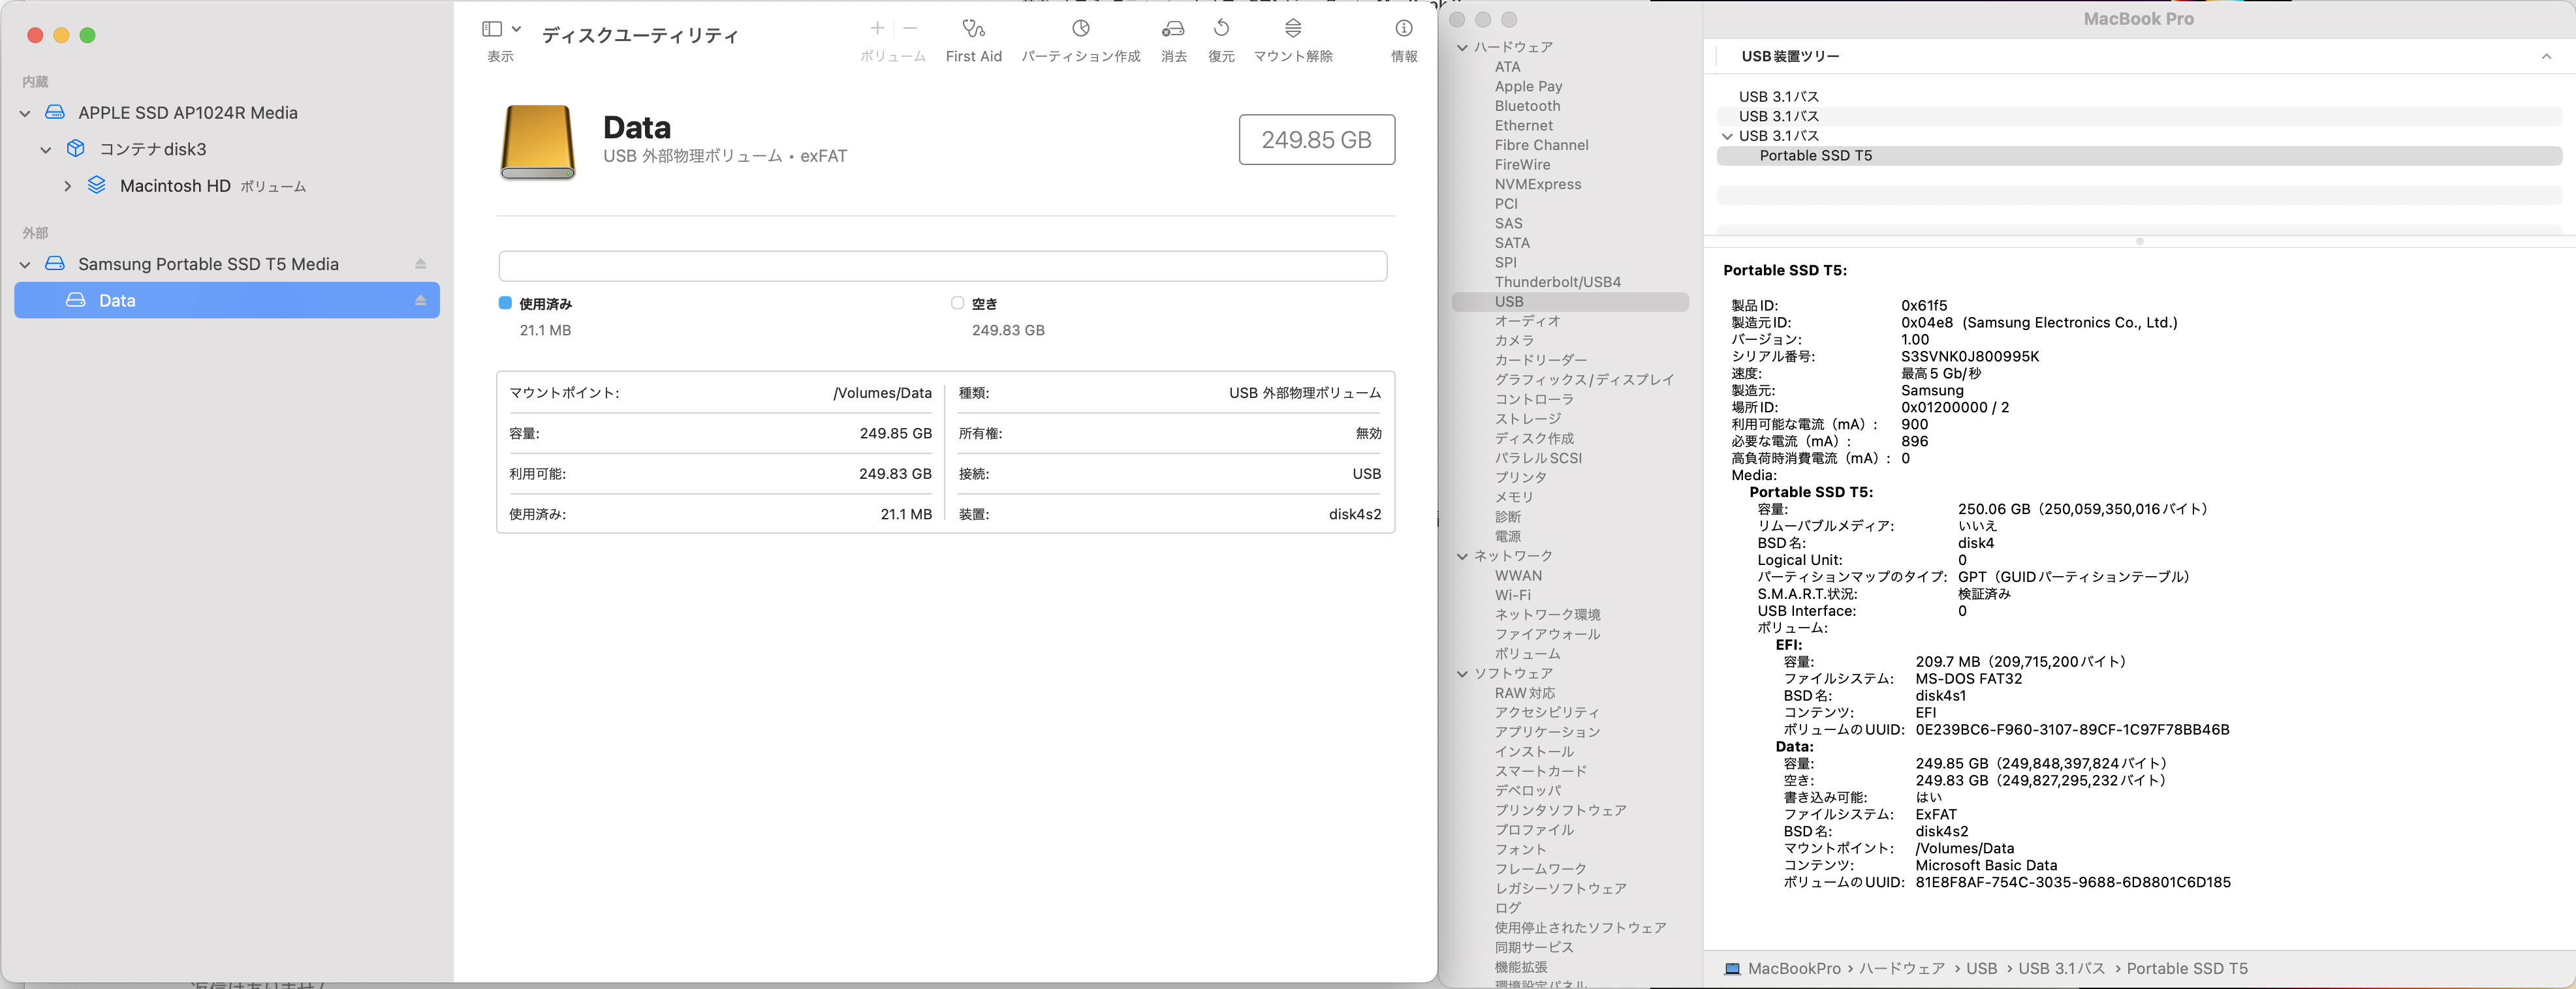
Task: Click the disk usage capacity bar
Action: (942, 266)
